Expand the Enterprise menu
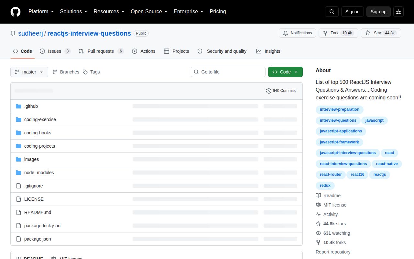 click(x=189, y=12)
